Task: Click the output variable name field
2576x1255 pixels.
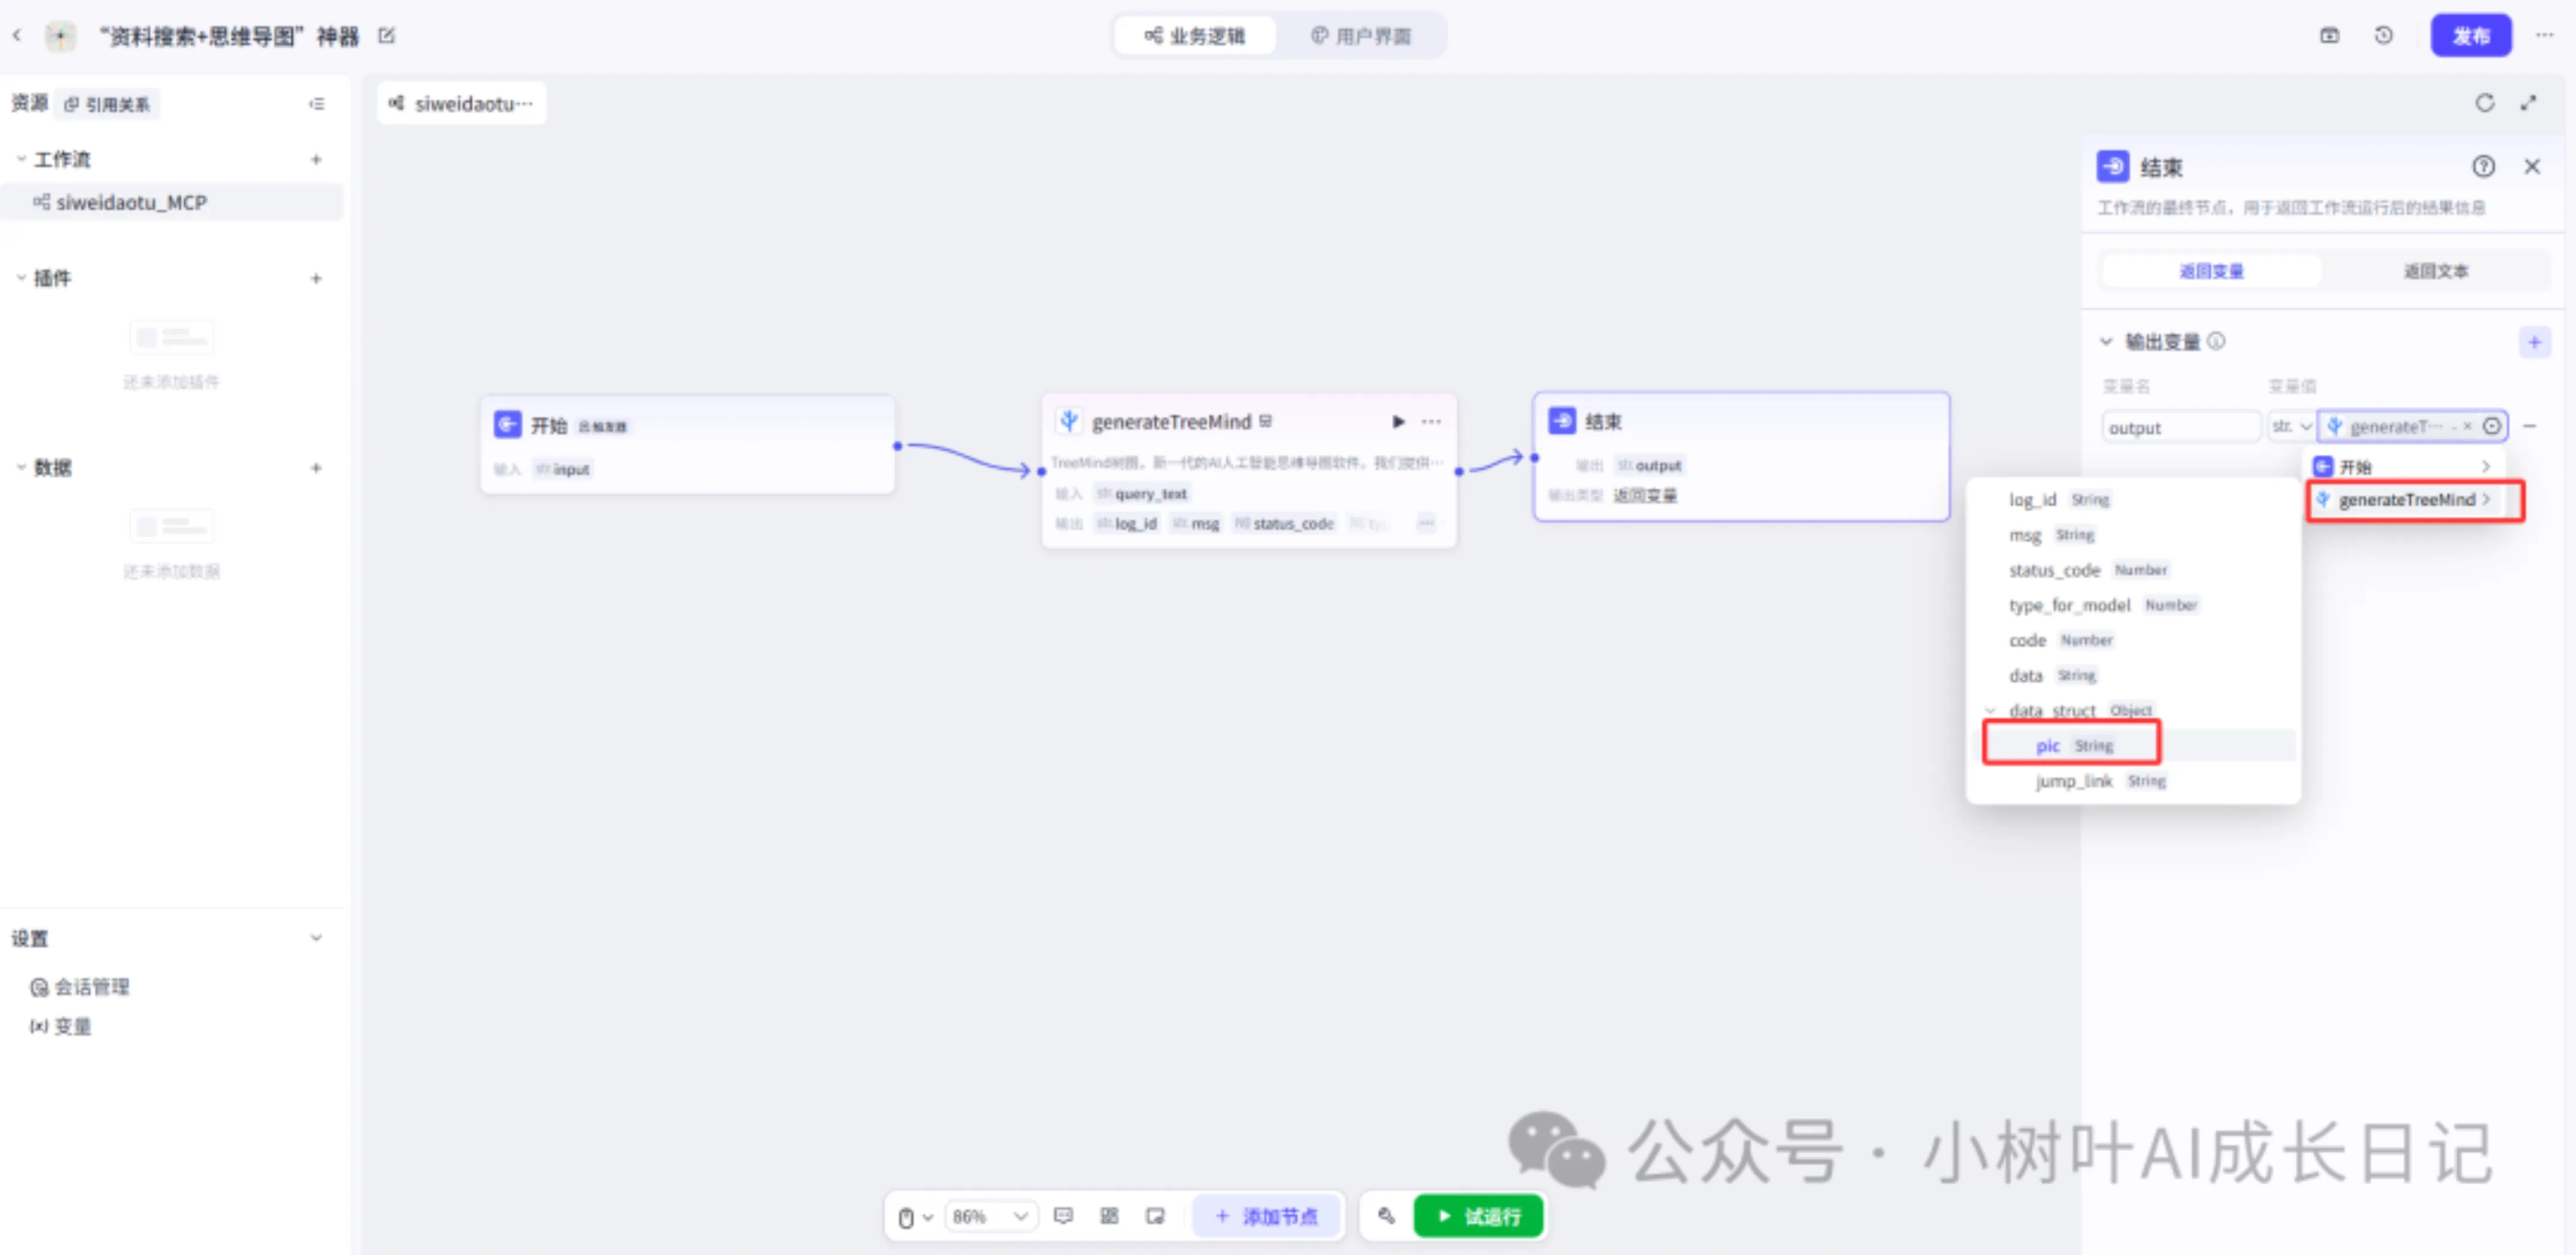Action: tap(2180, 427)
